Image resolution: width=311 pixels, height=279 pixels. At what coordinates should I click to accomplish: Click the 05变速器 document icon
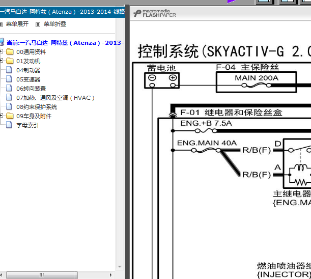point(9,79)
